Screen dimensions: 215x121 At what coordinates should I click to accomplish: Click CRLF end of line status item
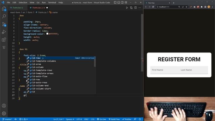point(86,119)
